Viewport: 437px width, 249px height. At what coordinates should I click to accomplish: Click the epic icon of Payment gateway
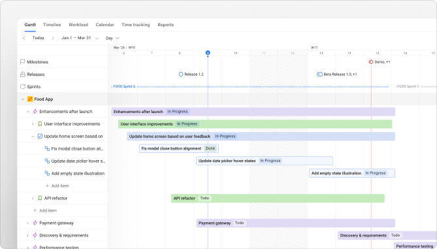click(x=35, y=223)
